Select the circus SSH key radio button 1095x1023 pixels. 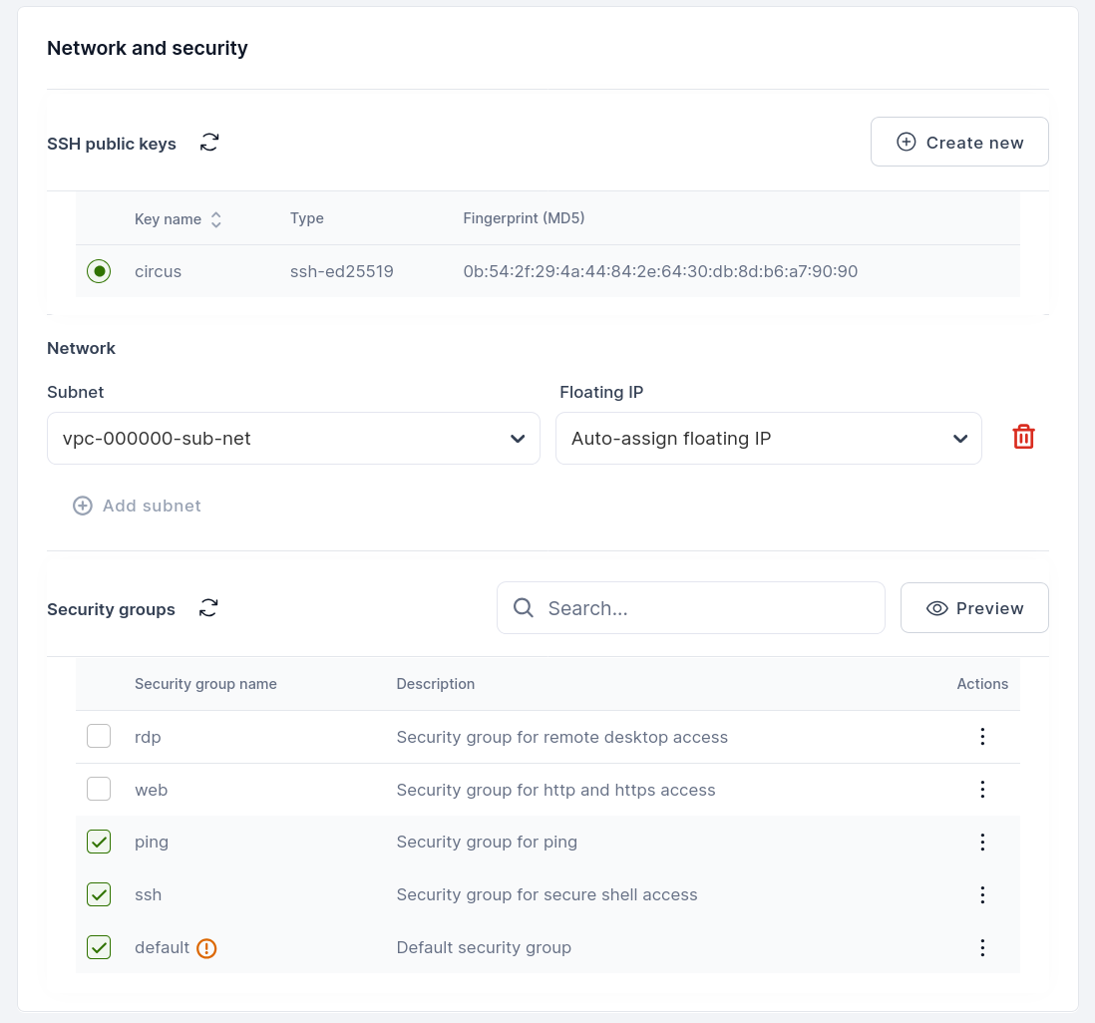click(x=99, y=271)
